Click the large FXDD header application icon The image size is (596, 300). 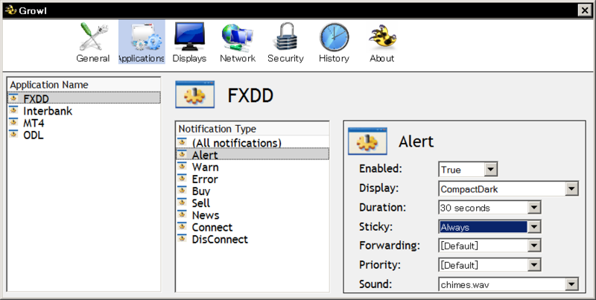tap(195, 95)
